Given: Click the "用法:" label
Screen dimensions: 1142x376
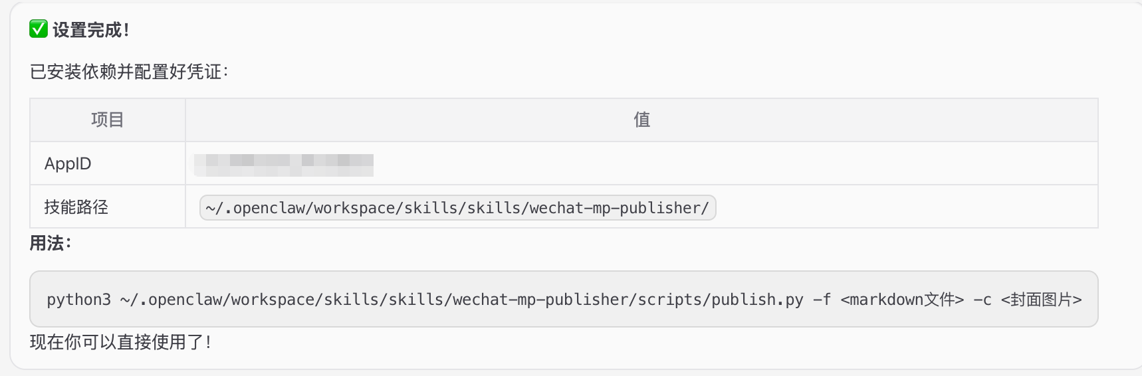Looking at the screenshot, I should (50, 243).
